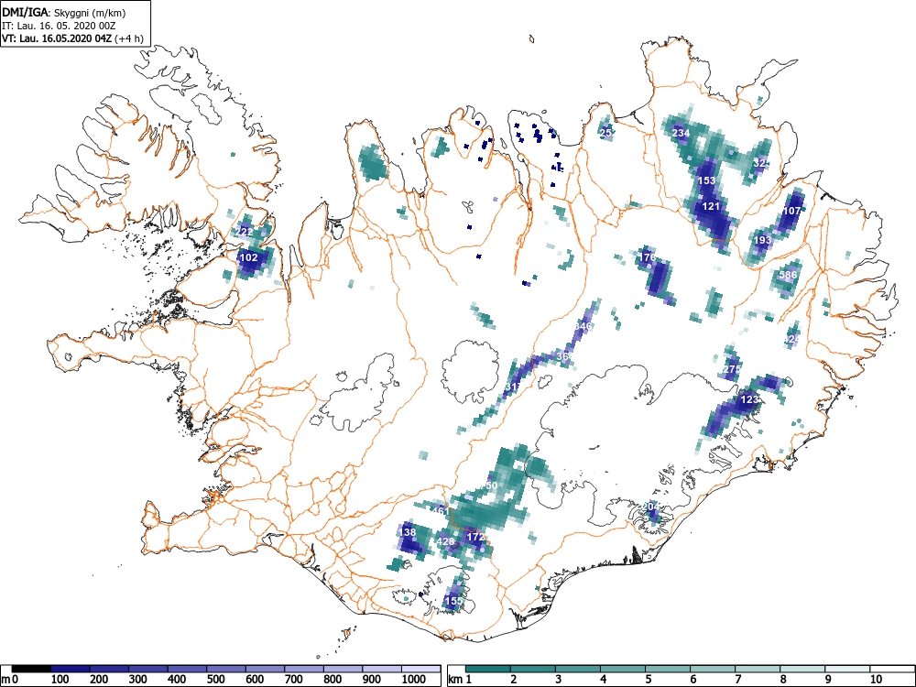Click the '1000' label on meter scale
This screenshot has width=916, height=687.
[414, 679]
